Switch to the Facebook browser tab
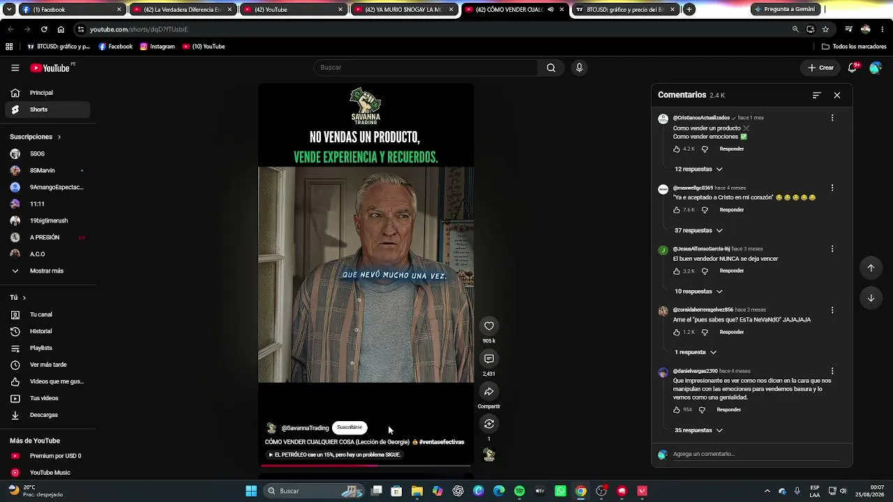The width and height of the screenshot is (893, 502). (x=72, y=10)
